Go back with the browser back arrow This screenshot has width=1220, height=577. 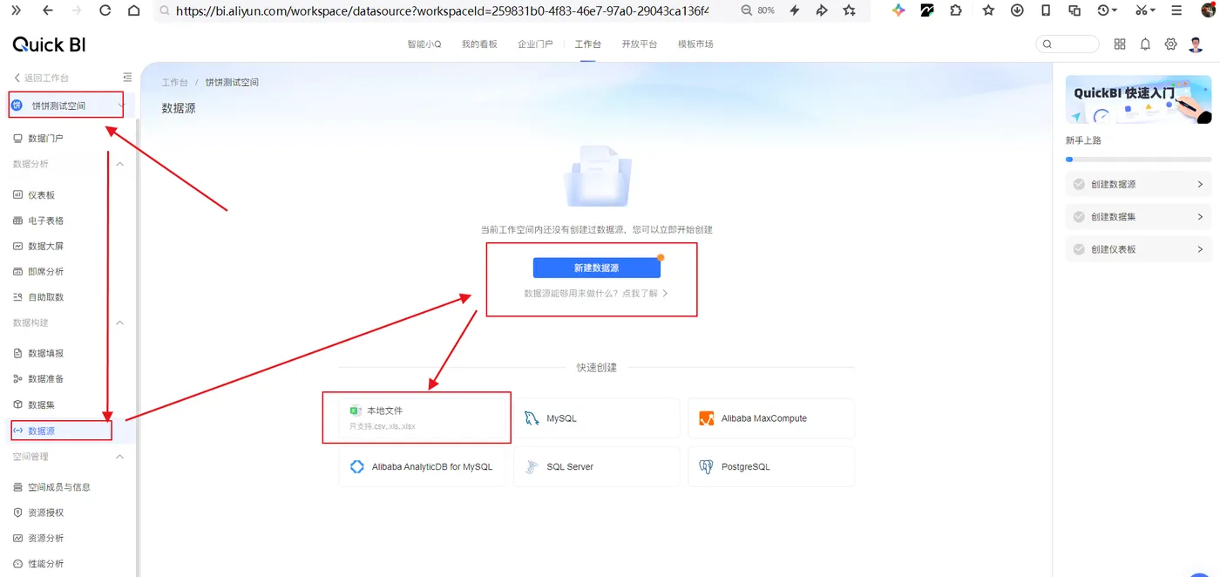click(48, 10)
